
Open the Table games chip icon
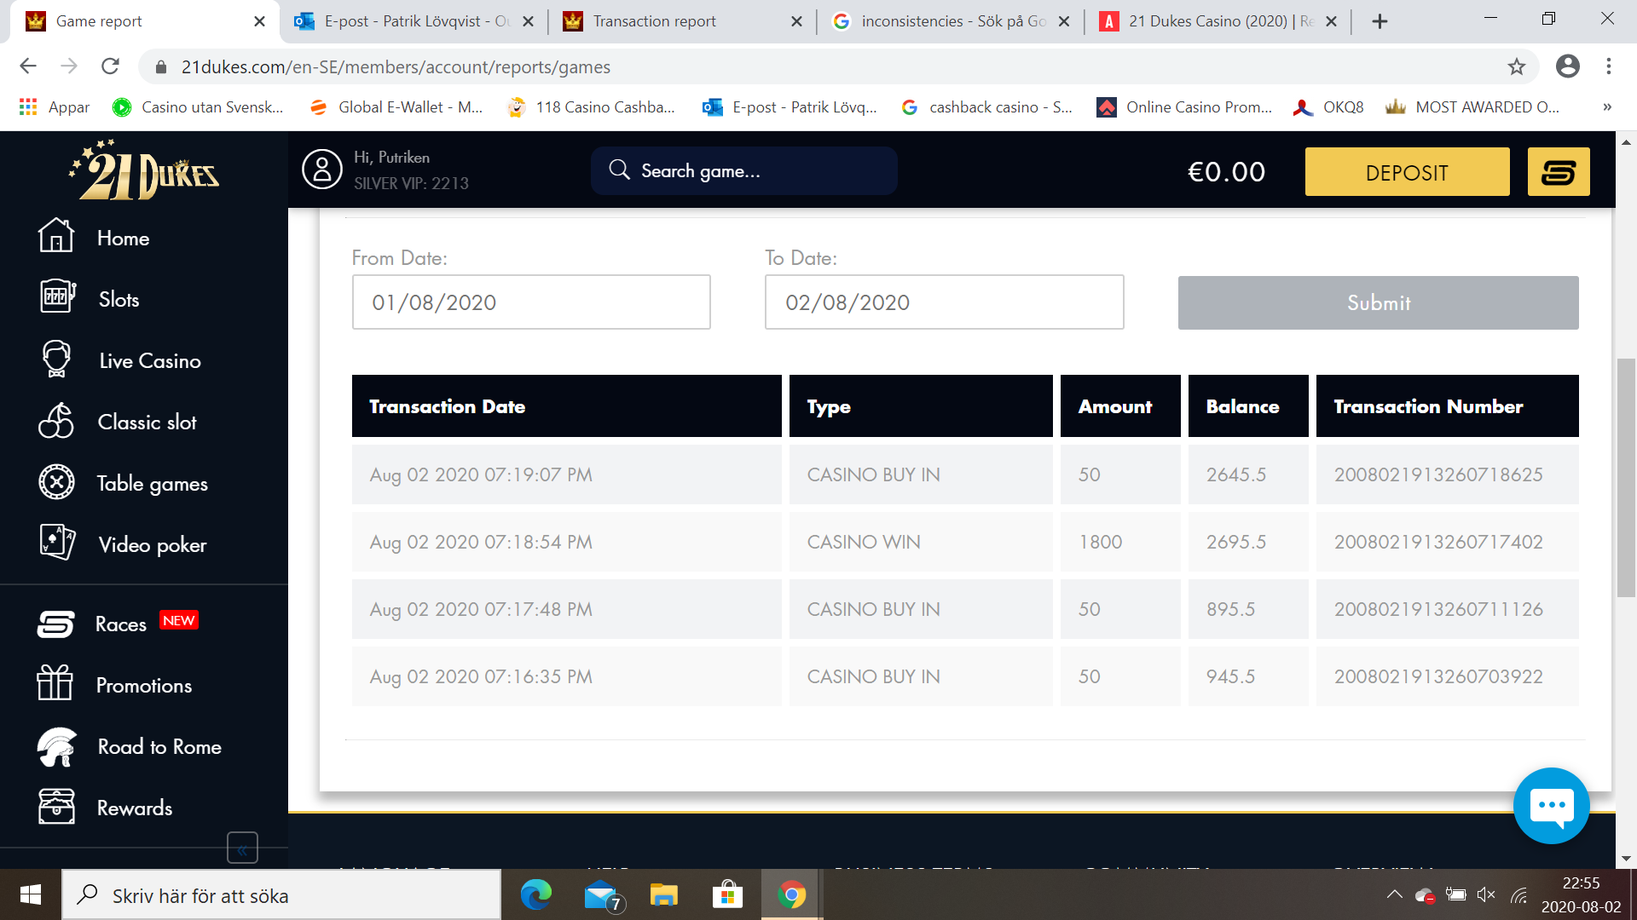56,482
